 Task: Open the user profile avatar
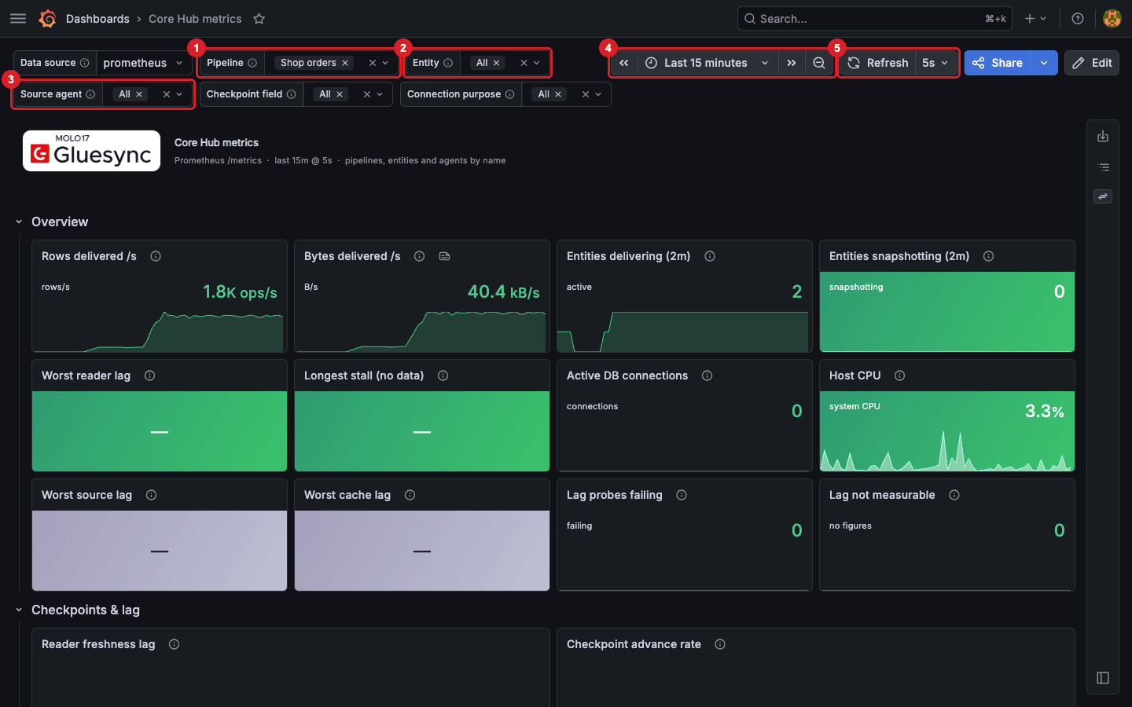click(1112, 19)
